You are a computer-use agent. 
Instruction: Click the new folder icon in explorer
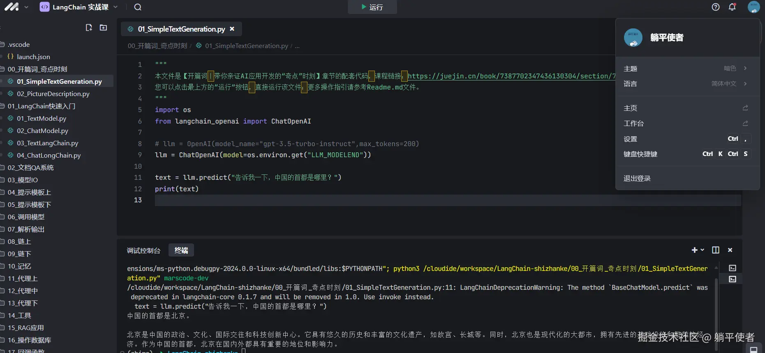click(103, 28)
